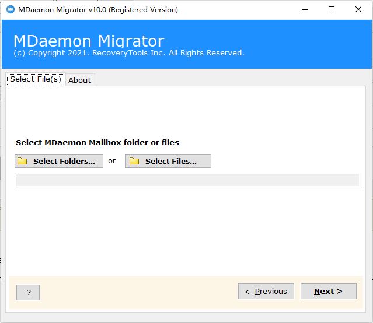
Task: Click the folder icon on Select Files
Action: click(x=134, y=161)
